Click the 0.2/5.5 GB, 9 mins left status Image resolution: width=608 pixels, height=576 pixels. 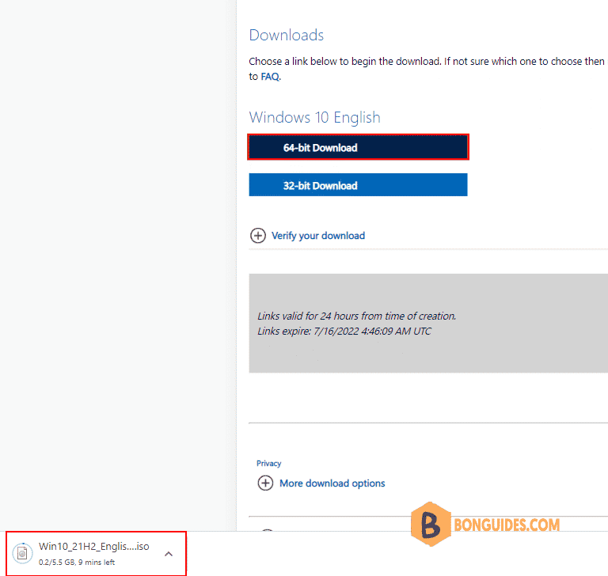pyautogui.click(x=76, y=562)
